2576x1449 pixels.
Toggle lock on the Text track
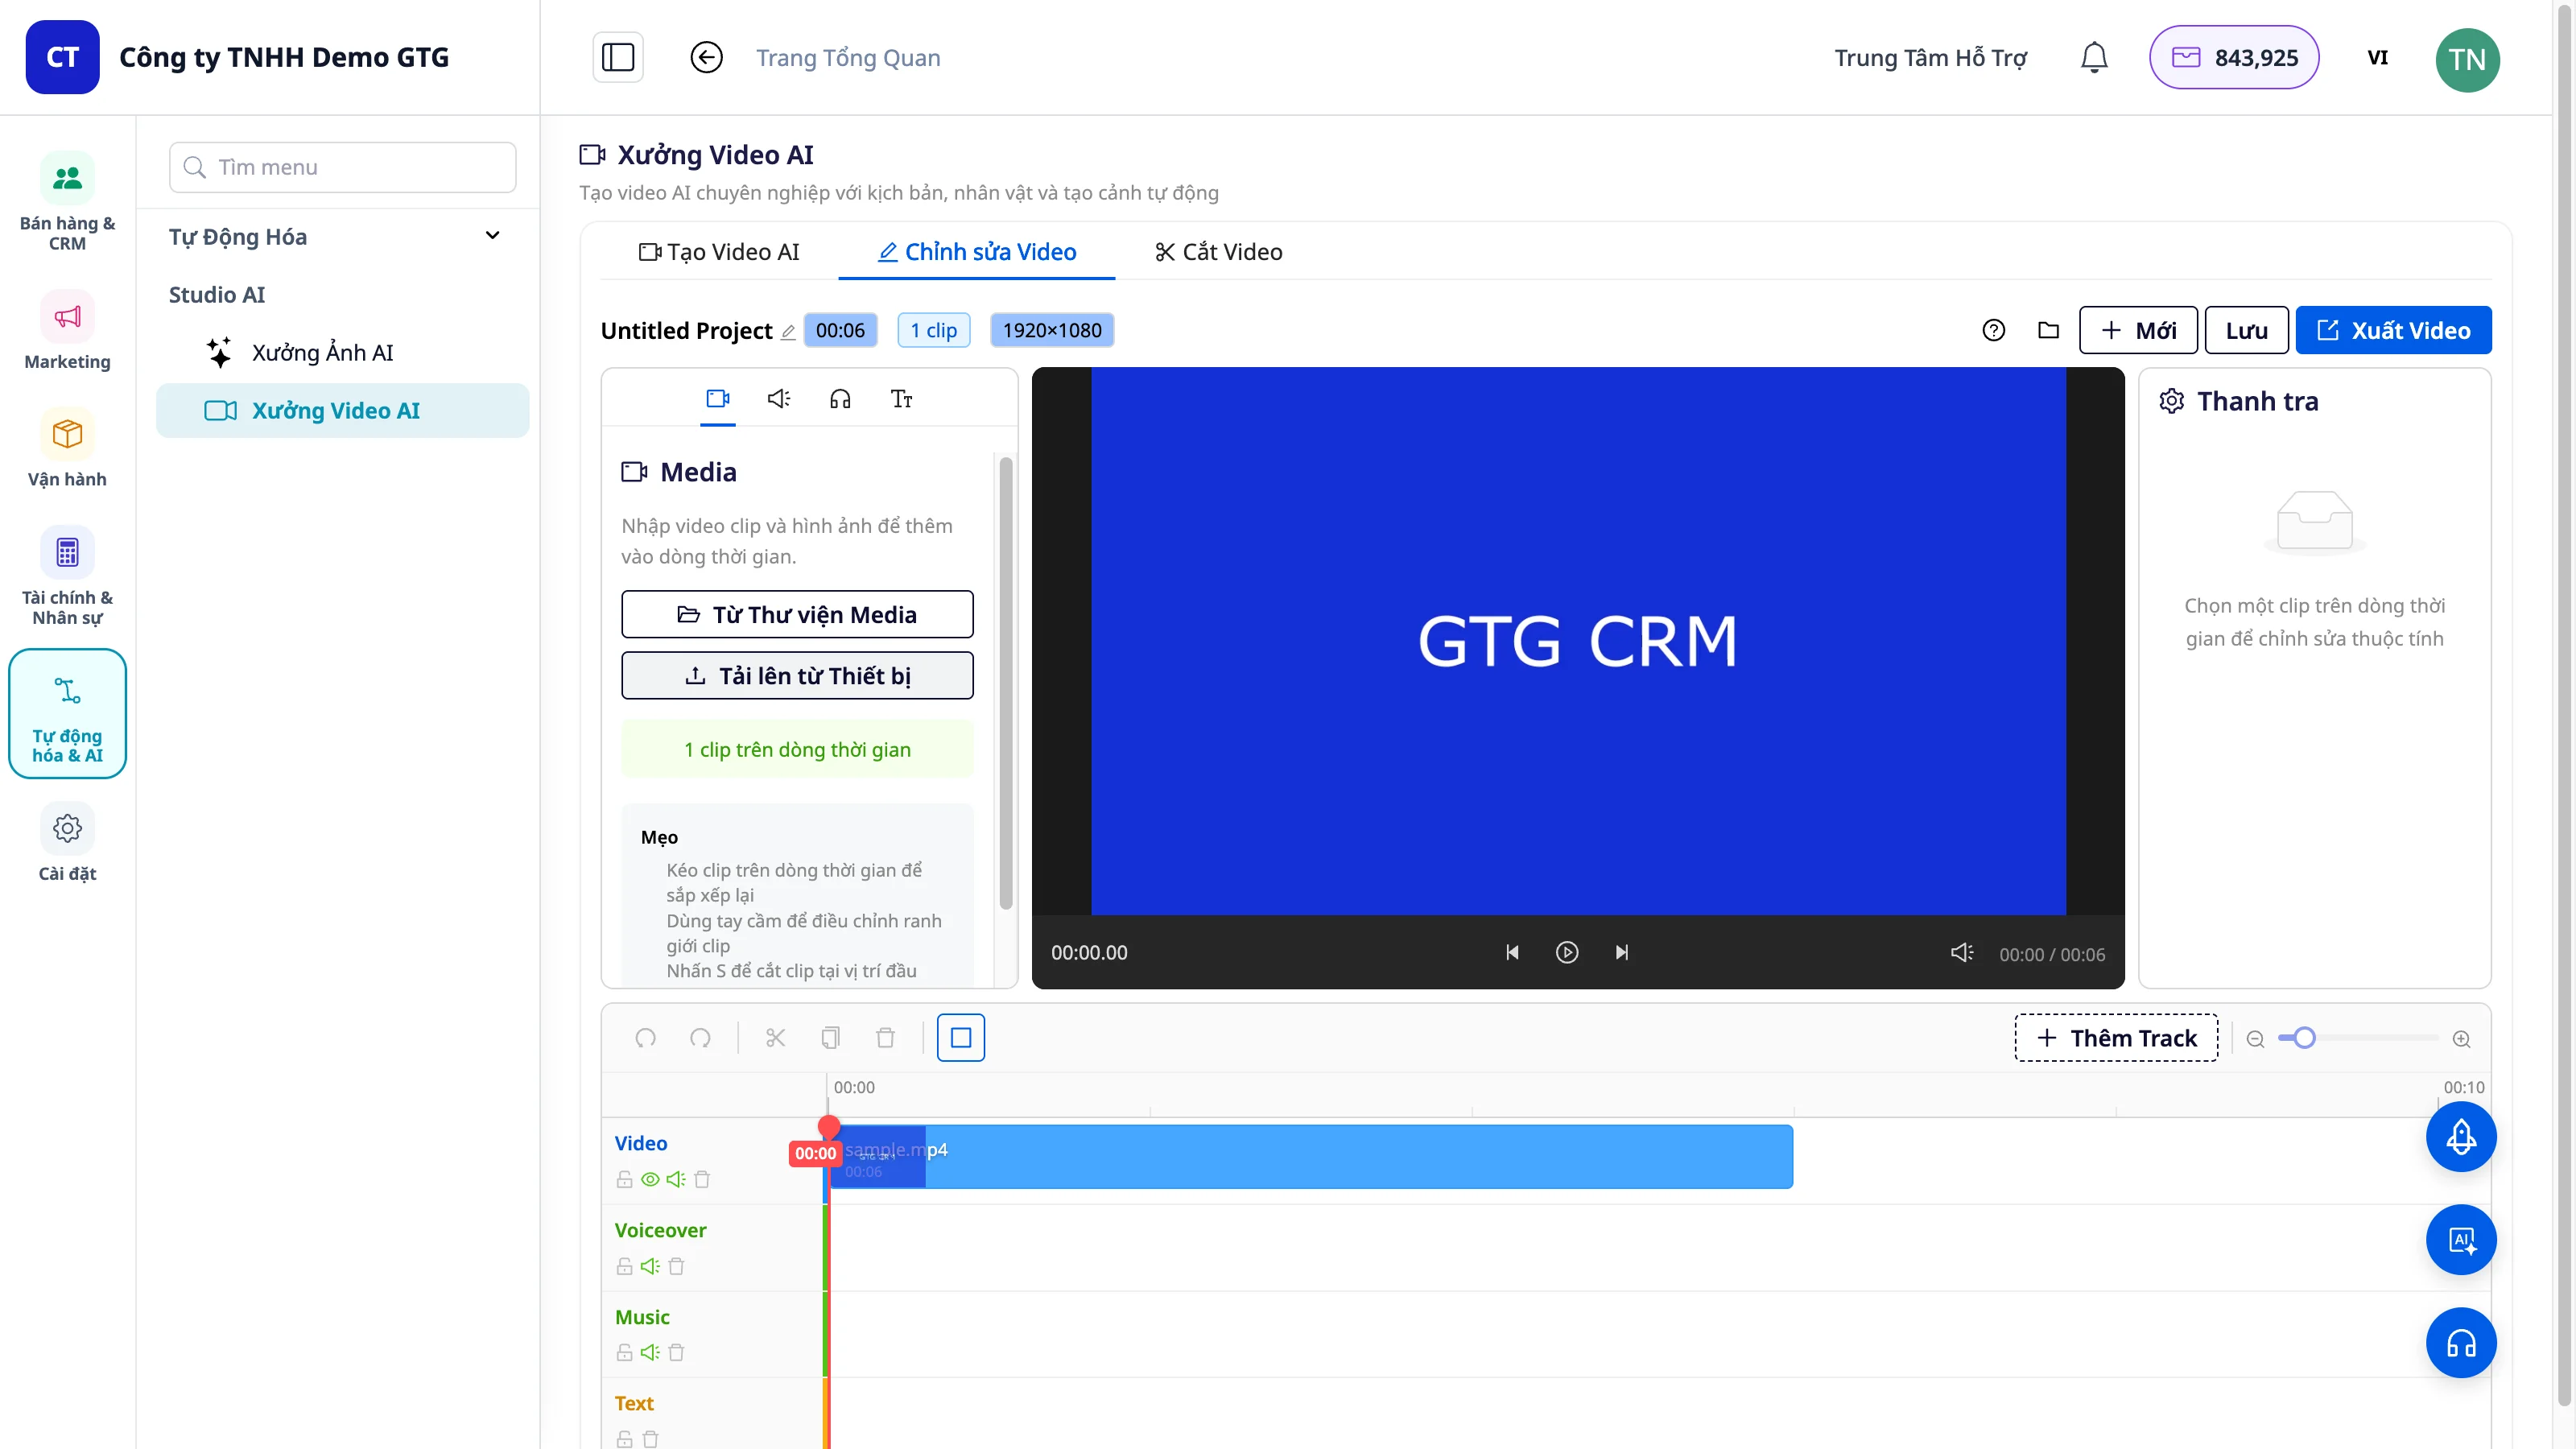pos(624,1439)
